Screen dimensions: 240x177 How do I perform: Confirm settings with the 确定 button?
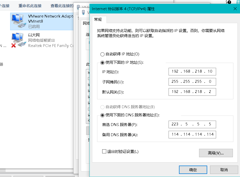click(193, 170)
